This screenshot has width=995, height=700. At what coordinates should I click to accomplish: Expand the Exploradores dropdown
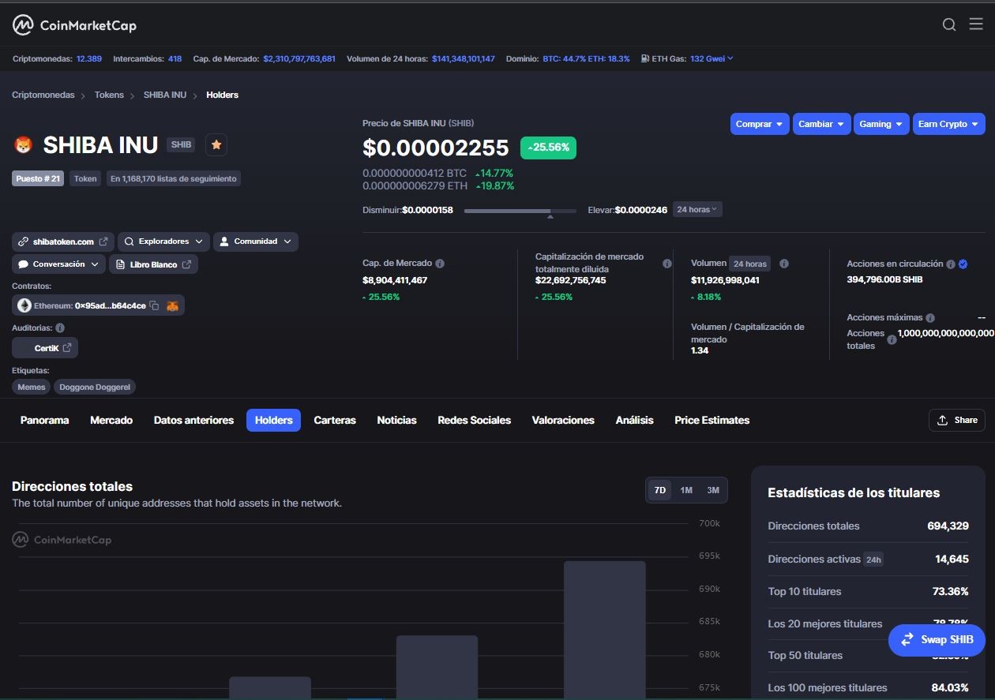coord(163,241)
